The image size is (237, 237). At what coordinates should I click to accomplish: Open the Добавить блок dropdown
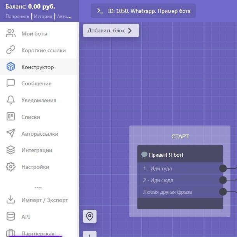[111, 30]
